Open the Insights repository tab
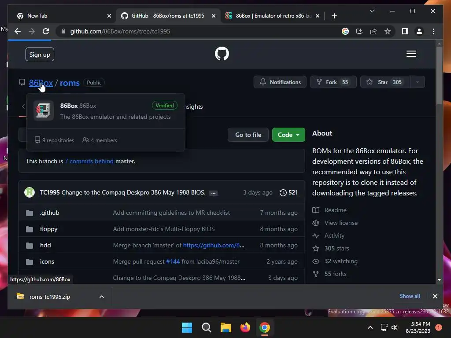 click(194, 107)
